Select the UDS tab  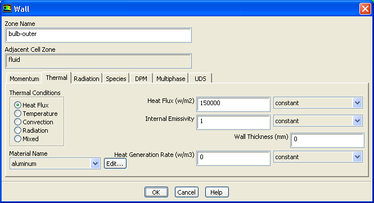pyautogui.click(x=200, y=79)
